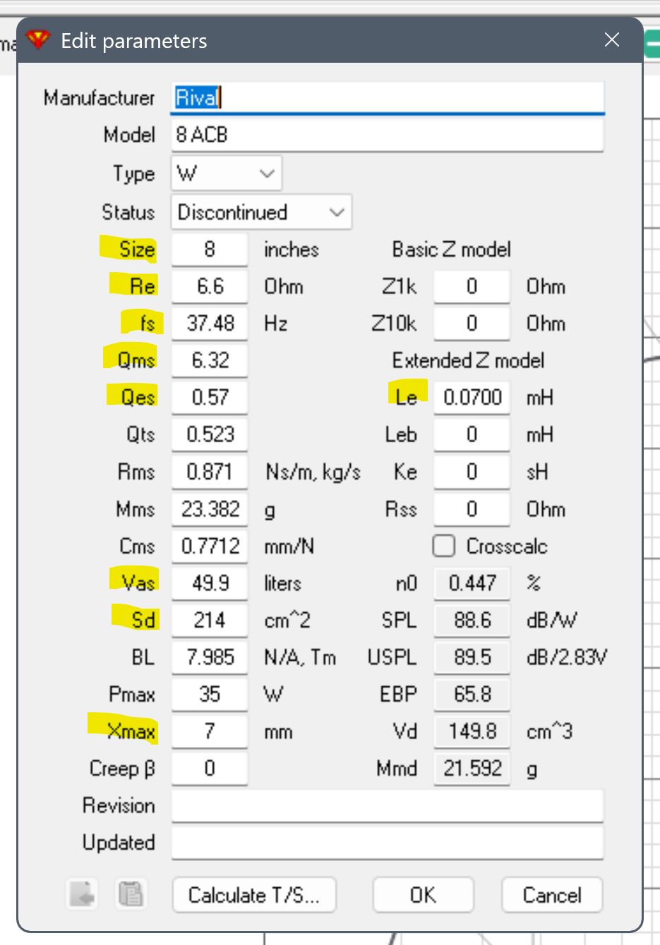Click the Cancel button

click(x=552, y=895)
